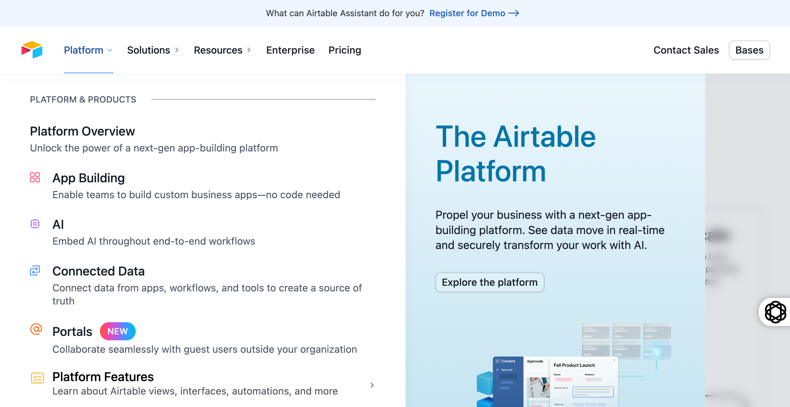Open the Platform nav menu

click(x=88, y=50)
